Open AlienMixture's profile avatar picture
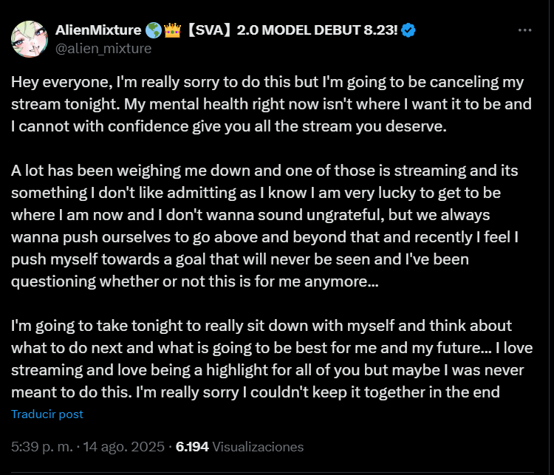This screenshot has width=554, height=475. [30, 38]
